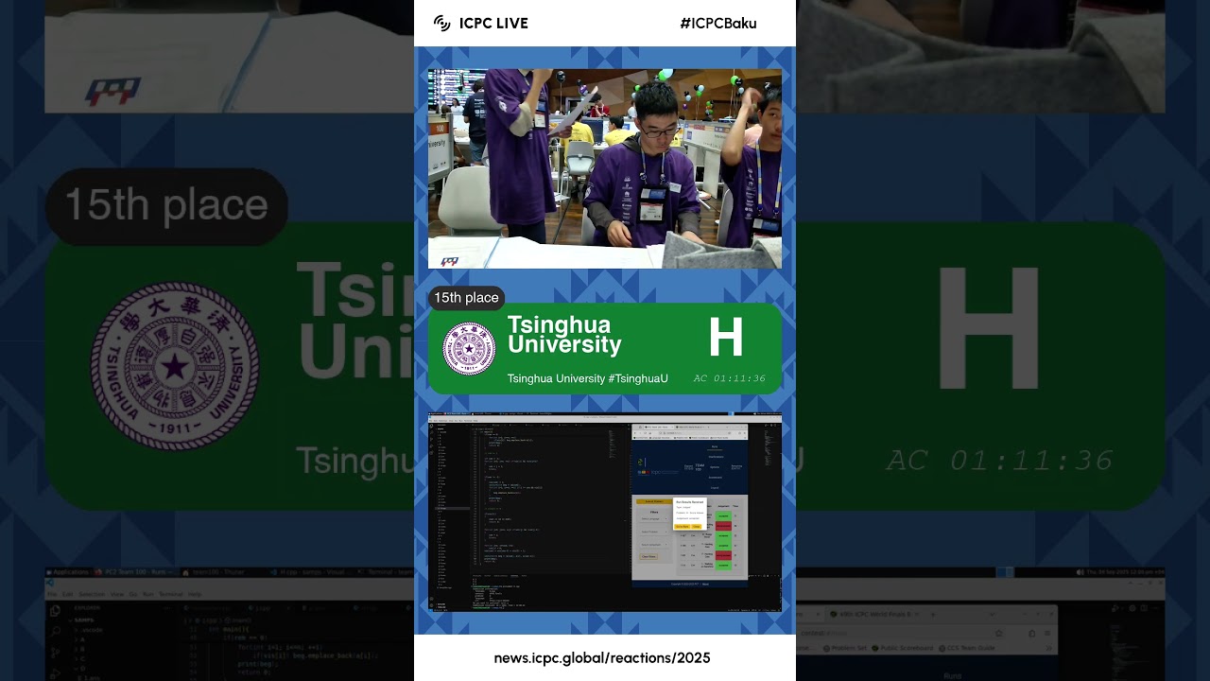Click the Tsinghua University seal logo

coord(469,348)
